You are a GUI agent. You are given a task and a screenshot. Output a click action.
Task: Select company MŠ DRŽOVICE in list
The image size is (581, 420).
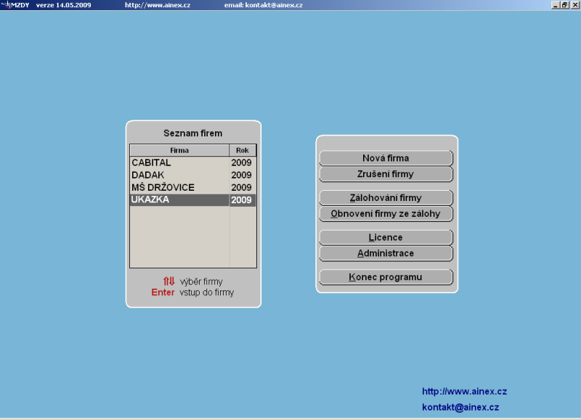(x=179, y=188)
